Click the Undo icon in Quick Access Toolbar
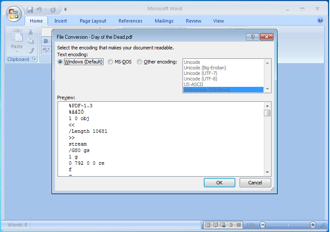The width and height of the screenshot is (330, 232). tap(39, 9)
